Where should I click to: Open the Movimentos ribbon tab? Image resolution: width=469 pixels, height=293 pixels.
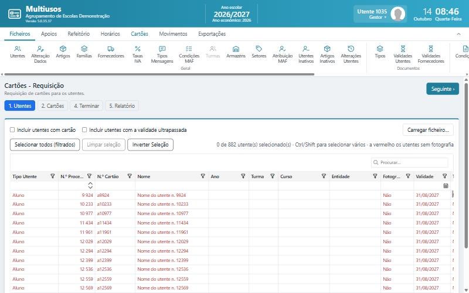pyautogui.click(x=173, y=34)
